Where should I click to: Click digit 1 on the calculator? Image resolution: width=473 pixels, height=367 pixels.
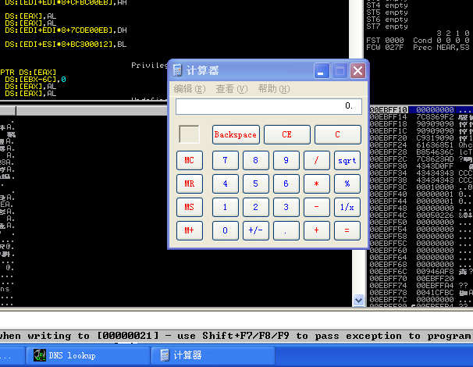click(x=226, y=207)
